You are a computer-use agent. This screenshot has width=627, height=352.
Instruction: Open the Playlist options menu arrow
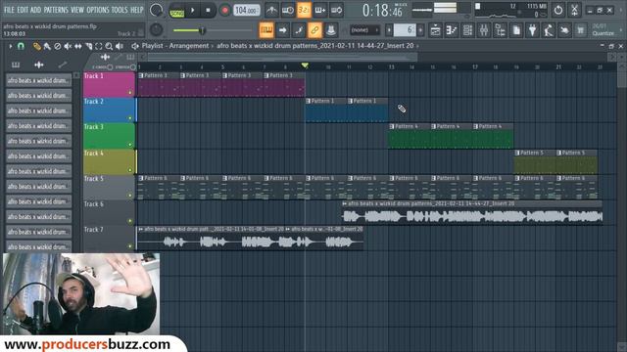click(11, 46)
